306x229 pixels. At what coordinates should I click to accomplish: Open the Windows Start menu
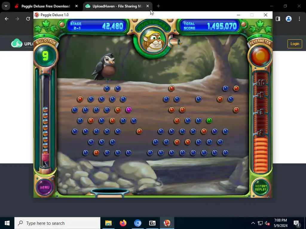[x=7, y=223]
